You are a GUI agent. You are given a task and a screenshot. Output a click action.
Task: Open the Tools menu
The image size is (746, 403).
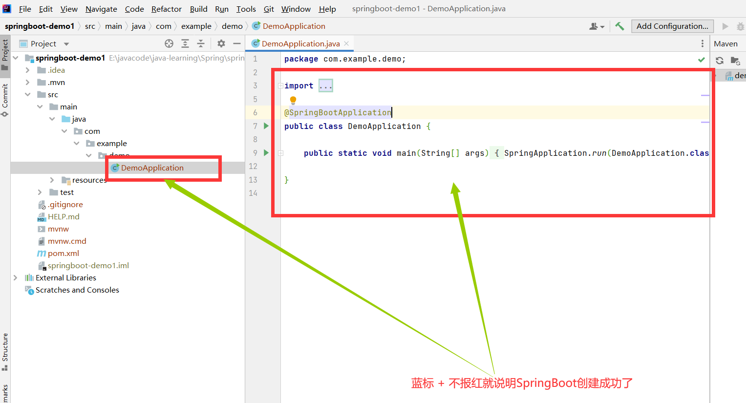246,9
